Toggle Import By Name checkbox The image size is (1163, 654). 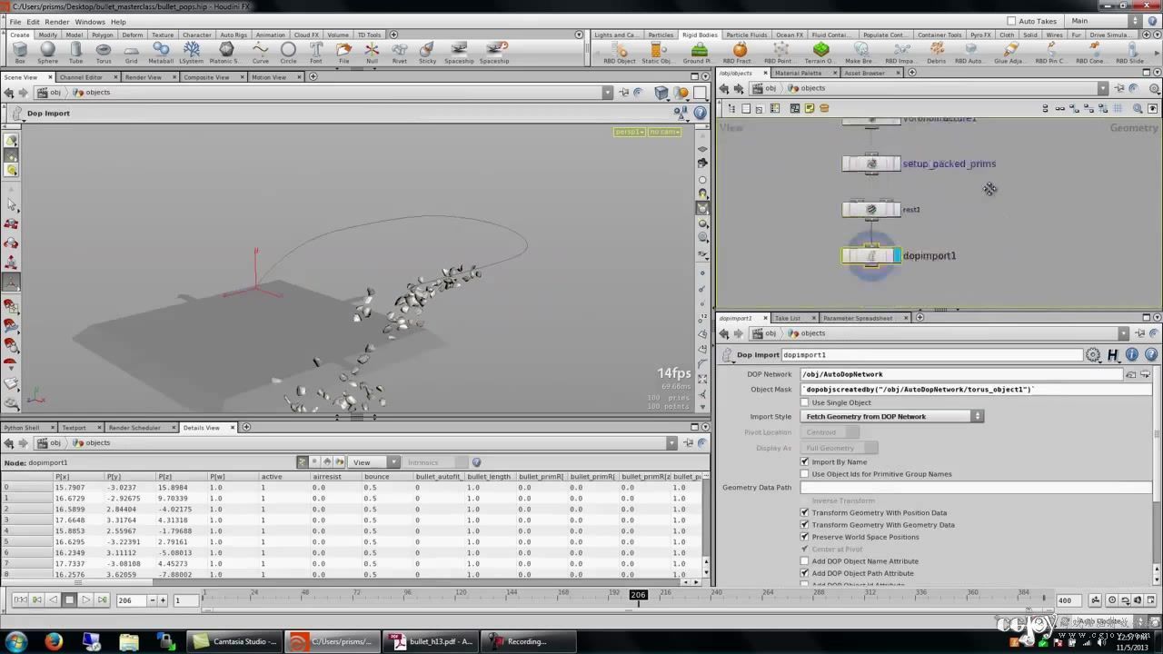click(x=805, y=462)
